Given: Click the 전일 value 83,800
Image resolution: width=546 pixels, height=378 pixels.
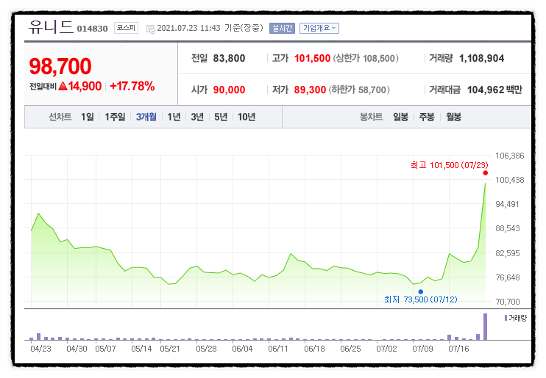Looking at the screenshot, I should pos(229,59).
